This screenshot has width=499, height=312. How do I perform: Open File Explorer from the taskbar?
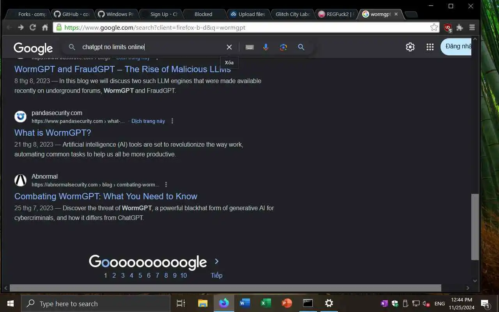pos(203,303)
